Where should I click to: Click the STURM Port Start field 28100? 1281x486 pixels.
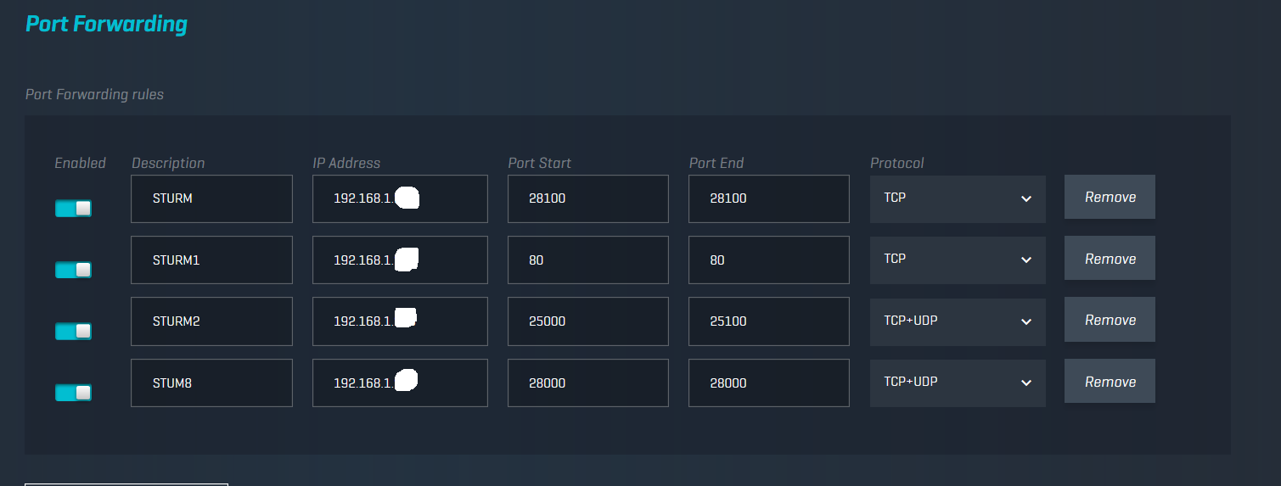tap(587, 198)
